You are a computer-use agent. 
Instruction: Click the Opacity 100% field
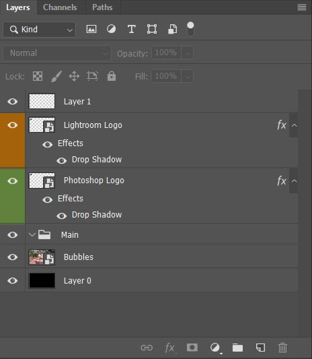(x=166, y=53)
